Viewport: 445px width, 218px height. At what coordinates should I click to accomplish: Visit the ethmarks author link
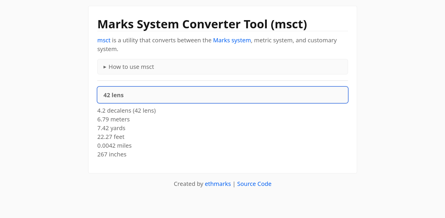(218, 184)
